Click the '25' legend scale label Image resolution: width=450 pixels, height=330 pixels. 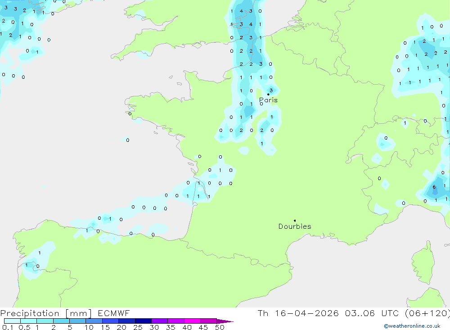pos(138,327)
